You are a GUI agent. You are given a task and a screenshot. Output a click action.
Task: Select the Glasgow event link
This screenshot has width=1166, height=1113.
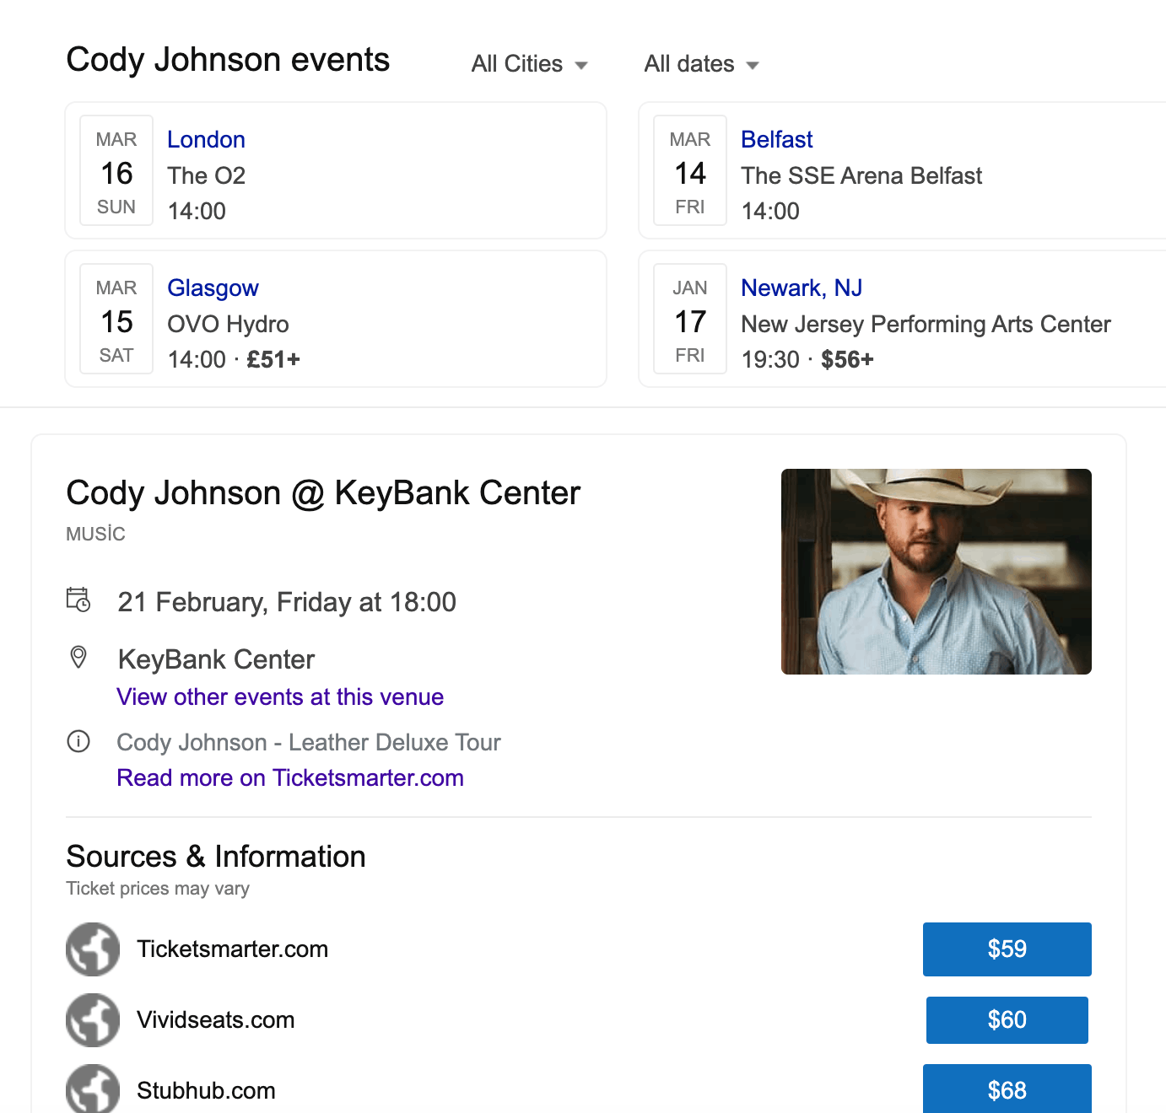(x=213, y=288)
